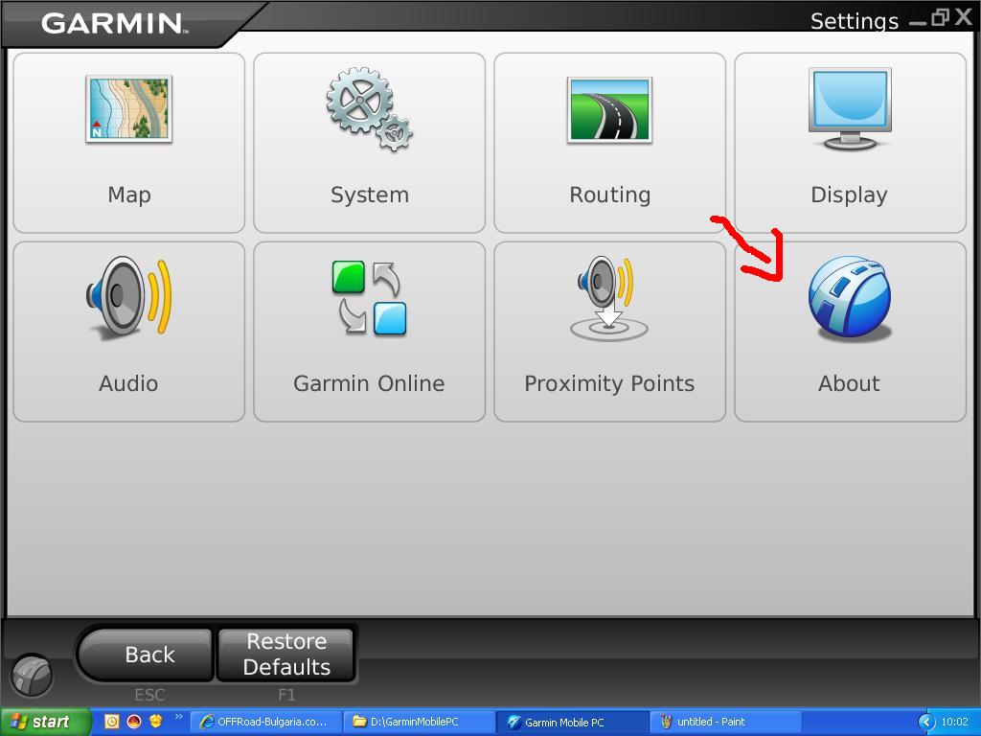This screenshot has width=981, height=736.
Task: Expand hidden system tray icons arrow
Action: [x=926, y=723]
